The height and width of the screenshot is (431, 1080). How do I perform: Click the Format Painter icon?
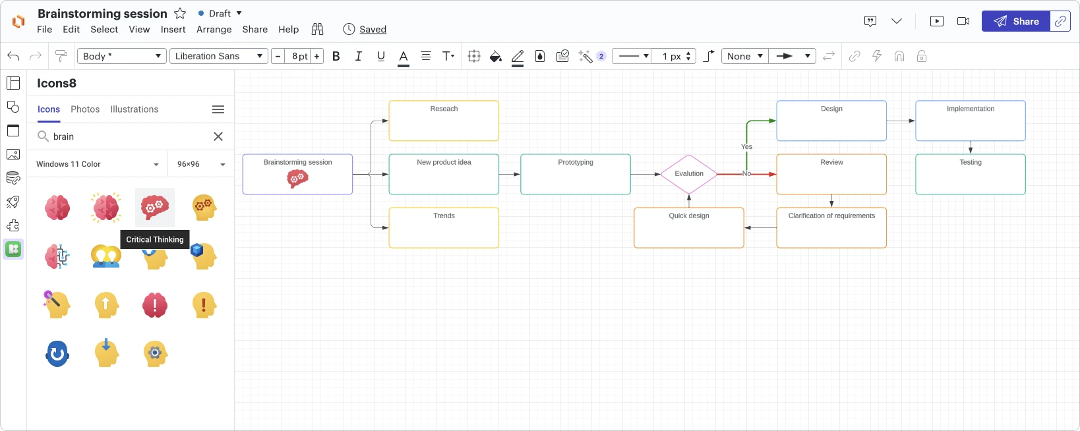tap(61, 56)
